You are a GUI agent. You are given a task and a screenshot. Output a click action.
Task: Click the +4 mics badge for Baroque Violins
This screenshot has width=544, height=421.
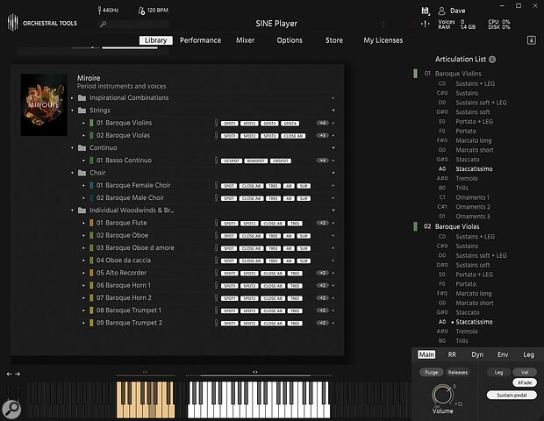pyautogui.click(x=322, y=123)
